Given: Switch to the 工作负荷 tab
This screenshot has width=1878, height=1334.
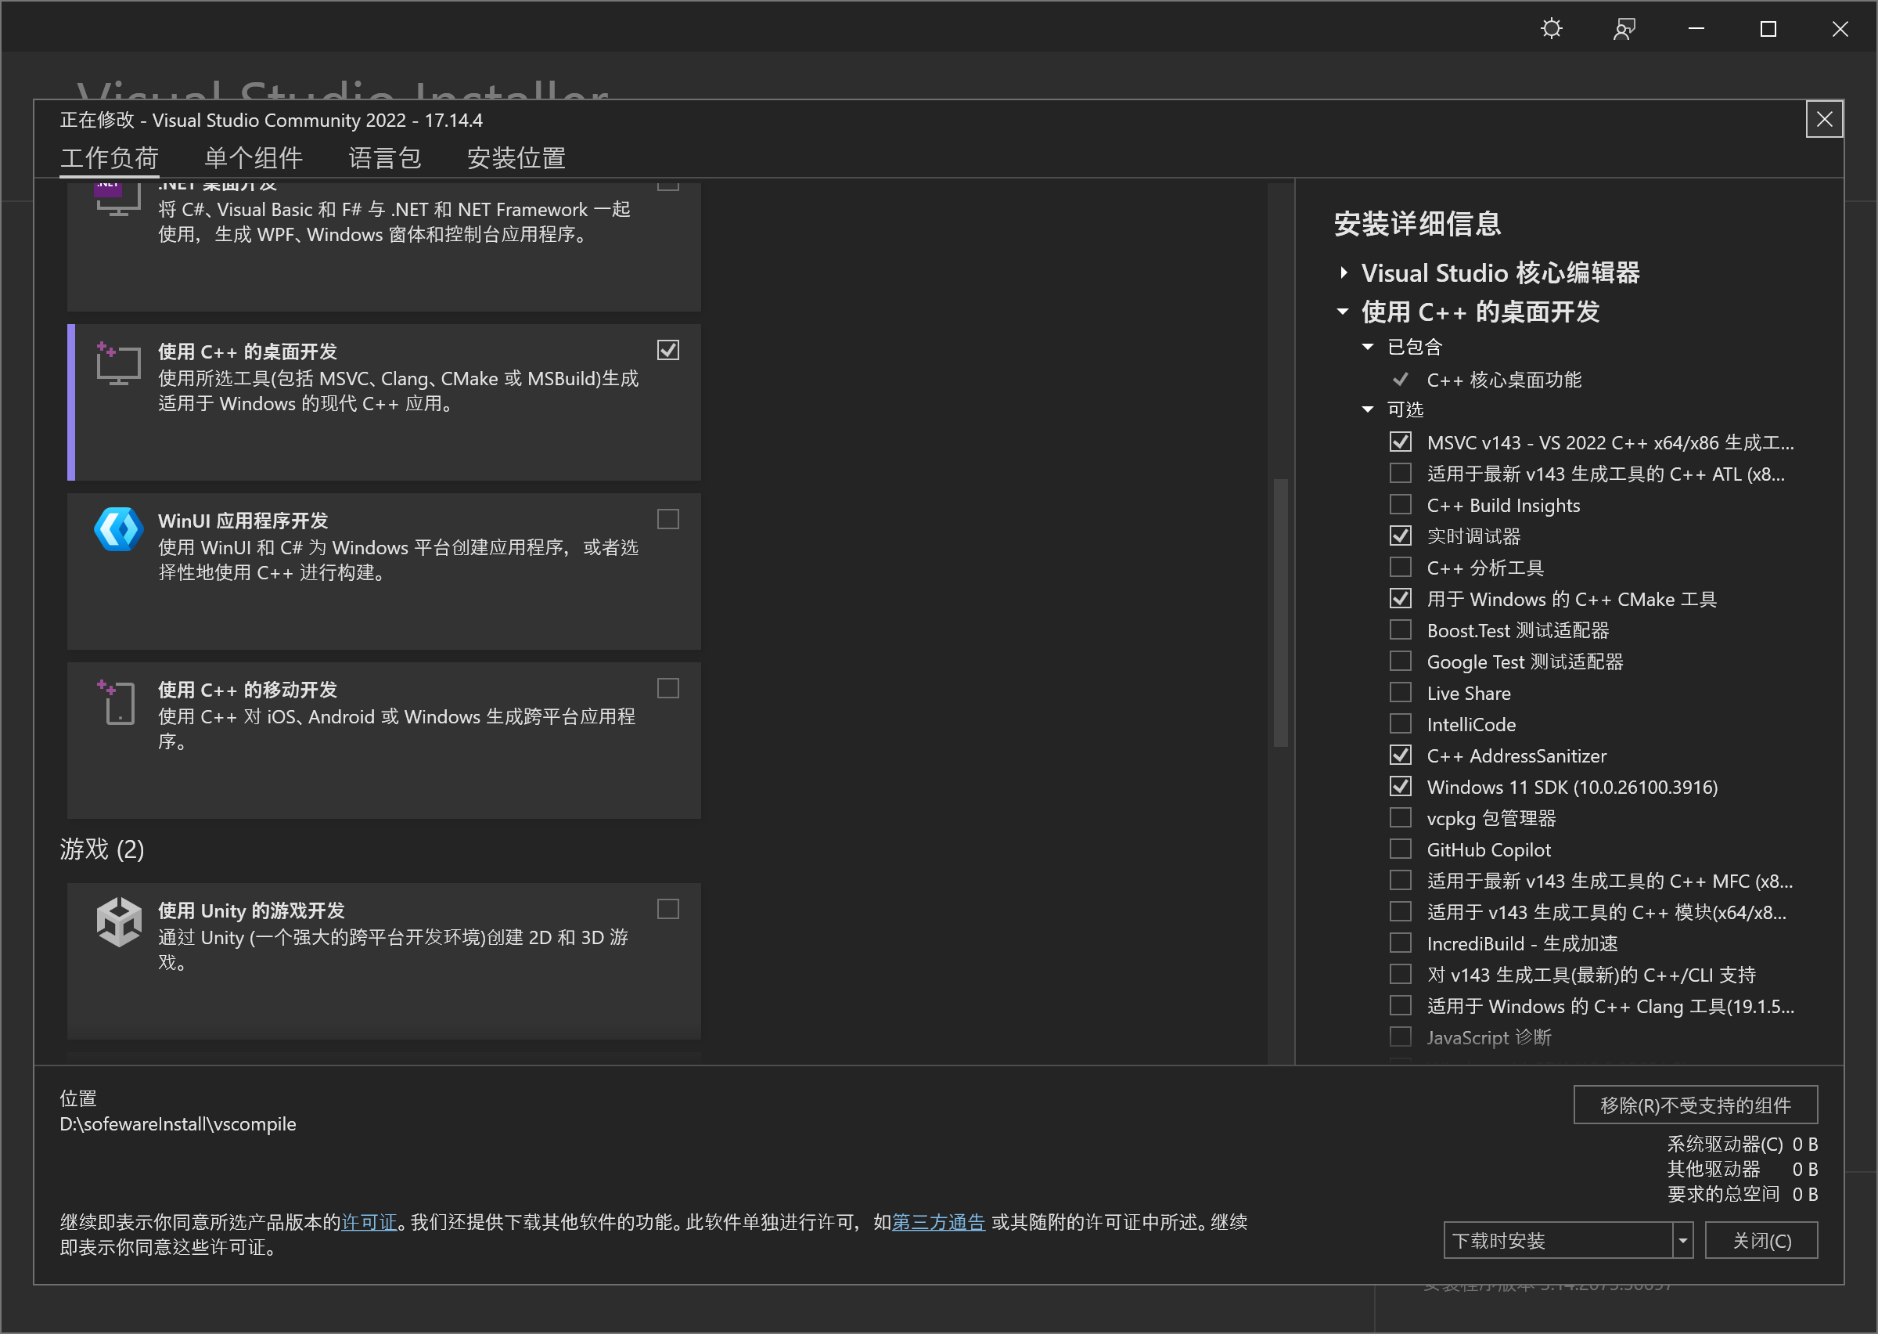Looking at the screenshot, I should point(110,157).
